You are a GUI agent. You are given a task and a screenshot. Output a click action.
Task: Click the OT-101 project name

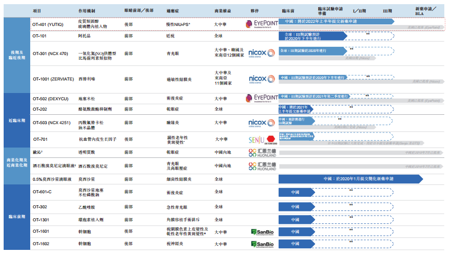click(x=40, y=36)
